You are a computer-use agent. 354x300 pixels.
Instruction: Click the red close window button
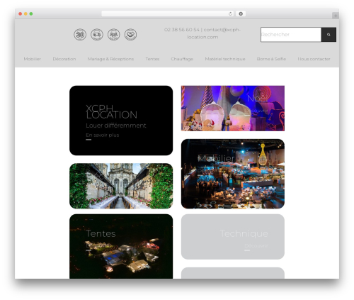pyautogui.click(x=21, y=14)
